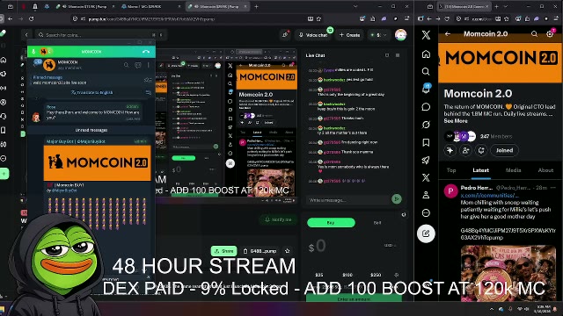Image resolution: width=563 pixels, height=316 pixels.
Task: Click the rocket icon in X sidebar
Action: click(x=426, y=160)
